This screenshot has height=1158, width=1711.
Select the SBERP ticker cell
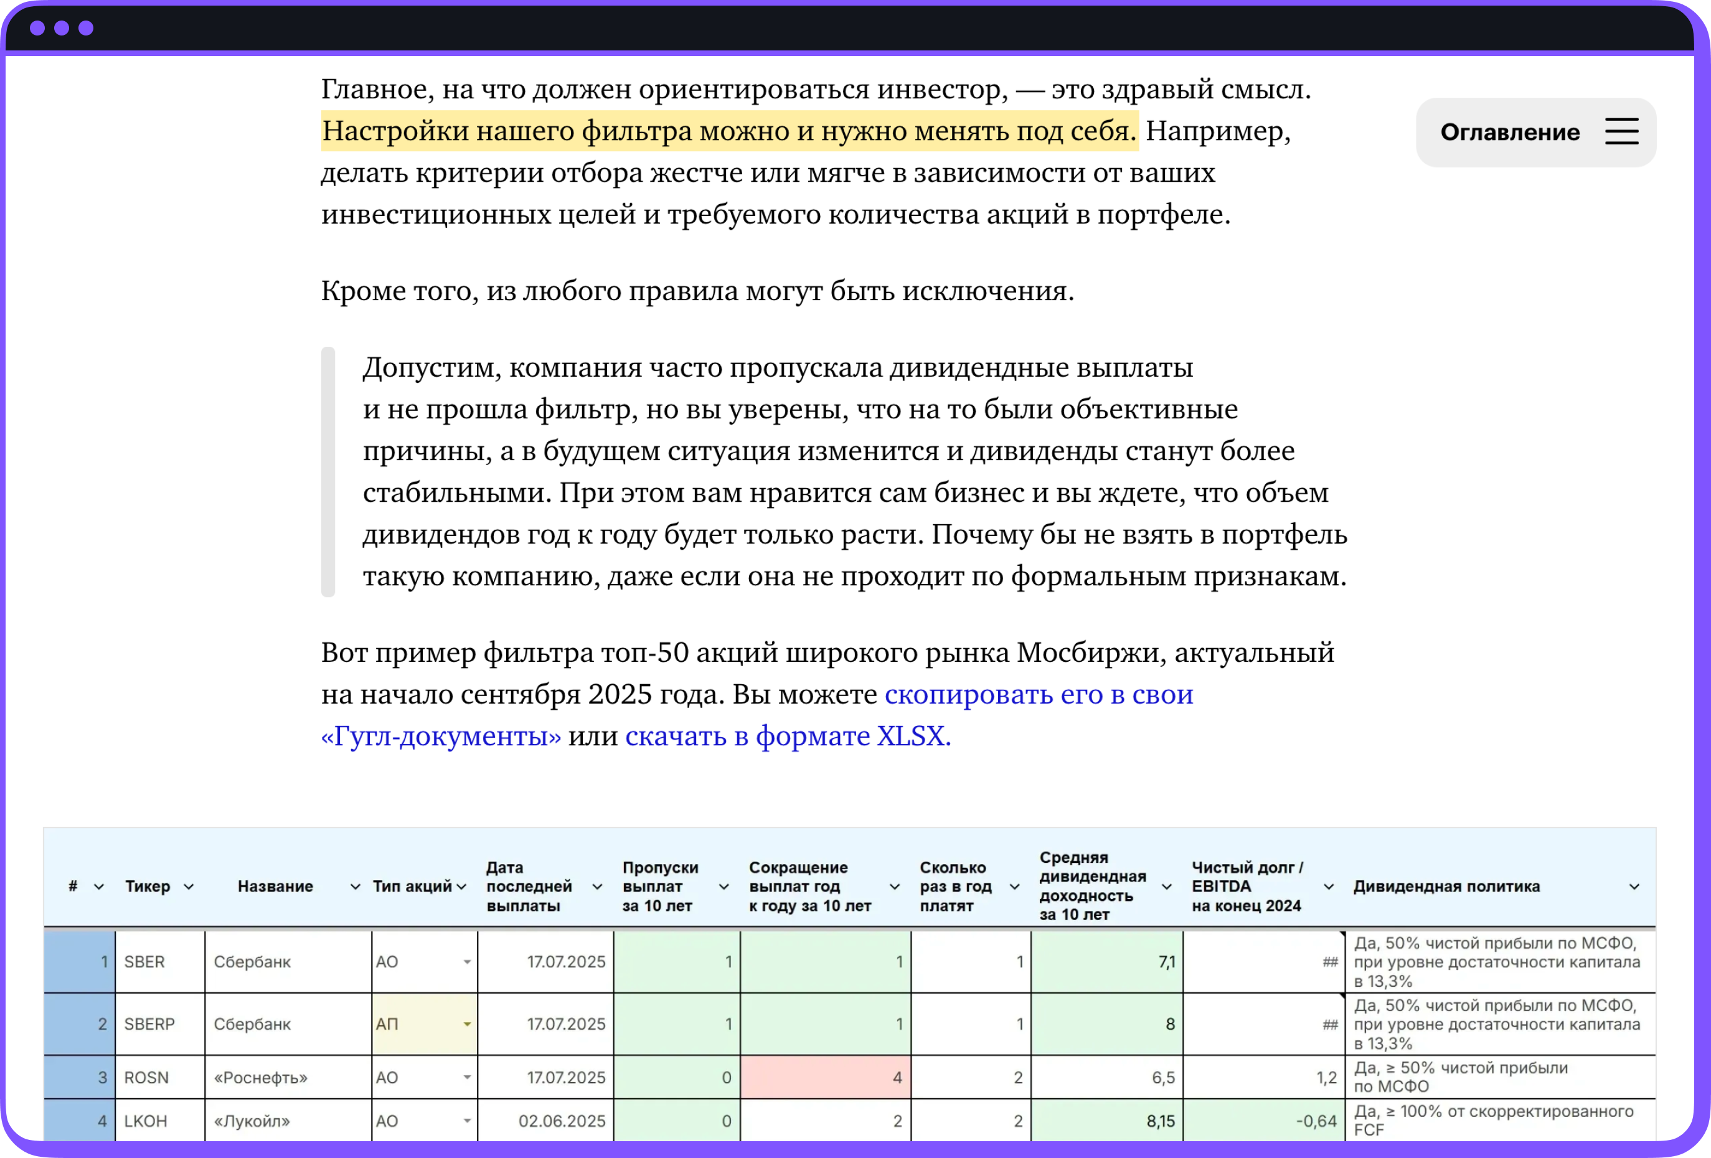(x=160, y=1024)
